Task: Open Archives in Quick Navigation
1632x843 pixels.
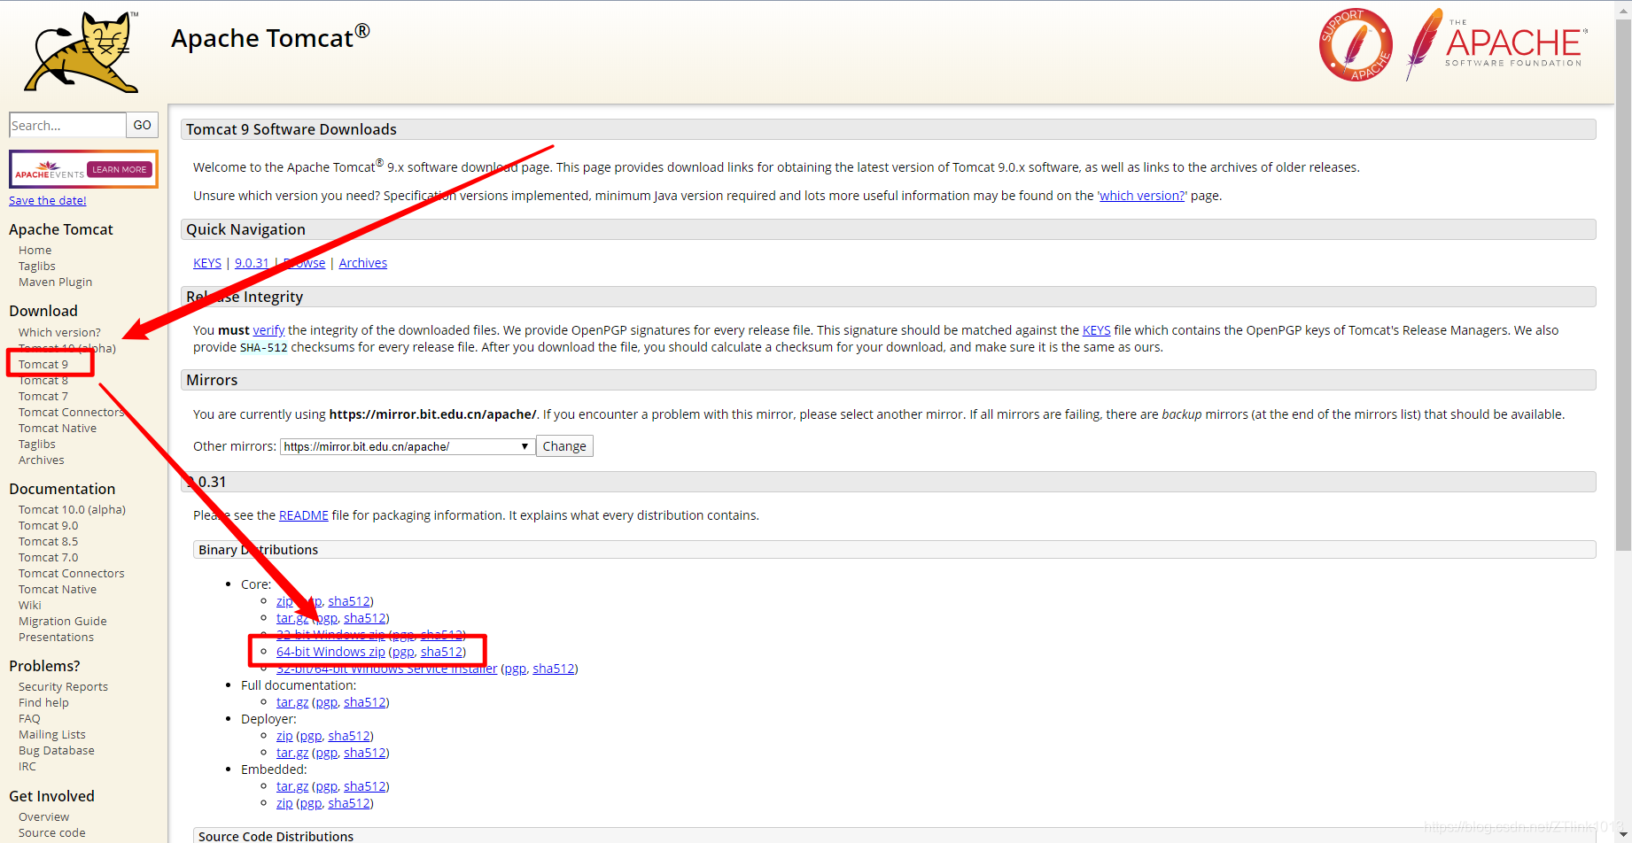Action: pos(363,263)
